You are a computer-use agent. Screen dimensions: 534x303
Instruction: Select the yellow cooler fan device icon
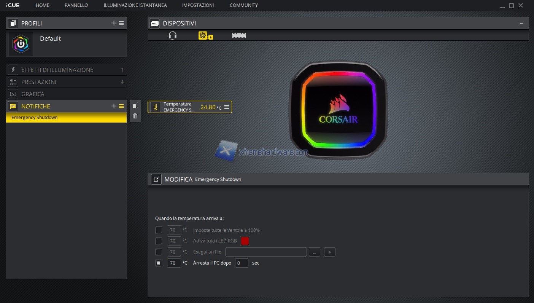click(x=205, y=35)
